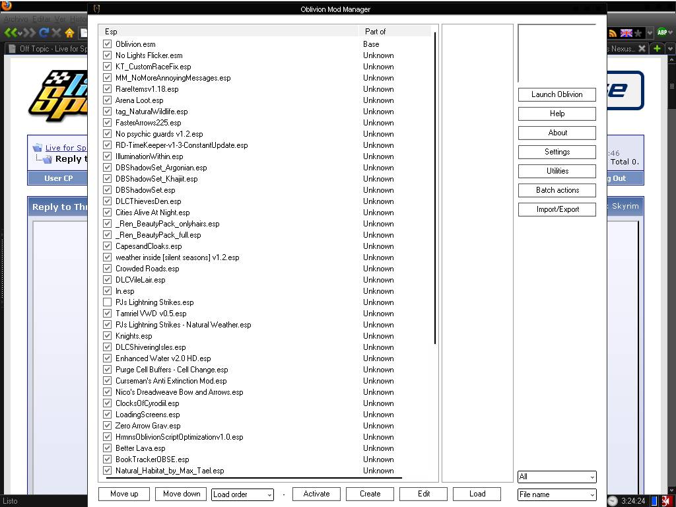Click the Move down button
The image size is (676, 507).
[182, 494]
